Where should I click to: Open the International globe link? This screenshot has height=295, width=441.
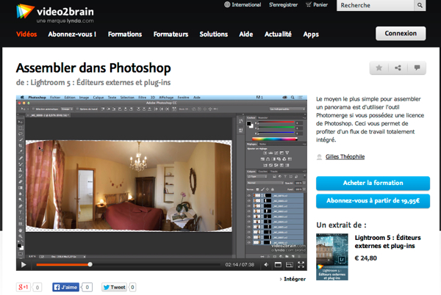pos(243,5)
